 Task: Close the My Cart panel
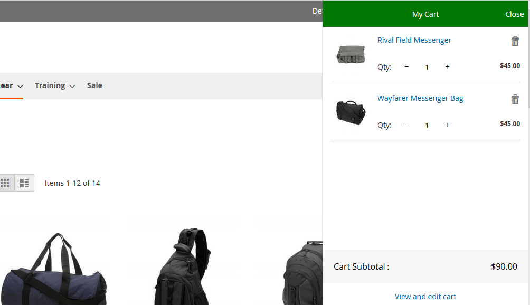click(x=514, y=14)
